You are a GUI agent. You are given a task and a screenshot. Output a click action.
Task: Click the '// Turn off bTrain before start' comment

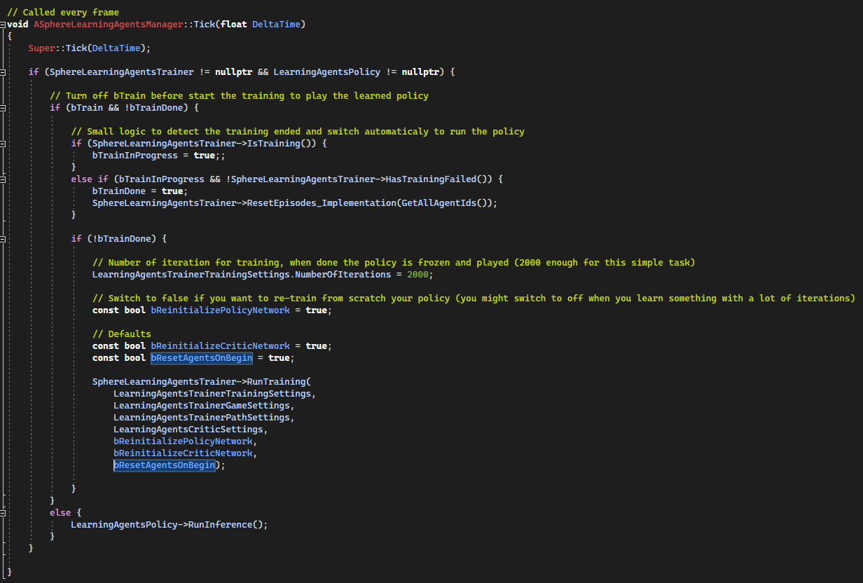pyautogui.click(x=239, y=96)
